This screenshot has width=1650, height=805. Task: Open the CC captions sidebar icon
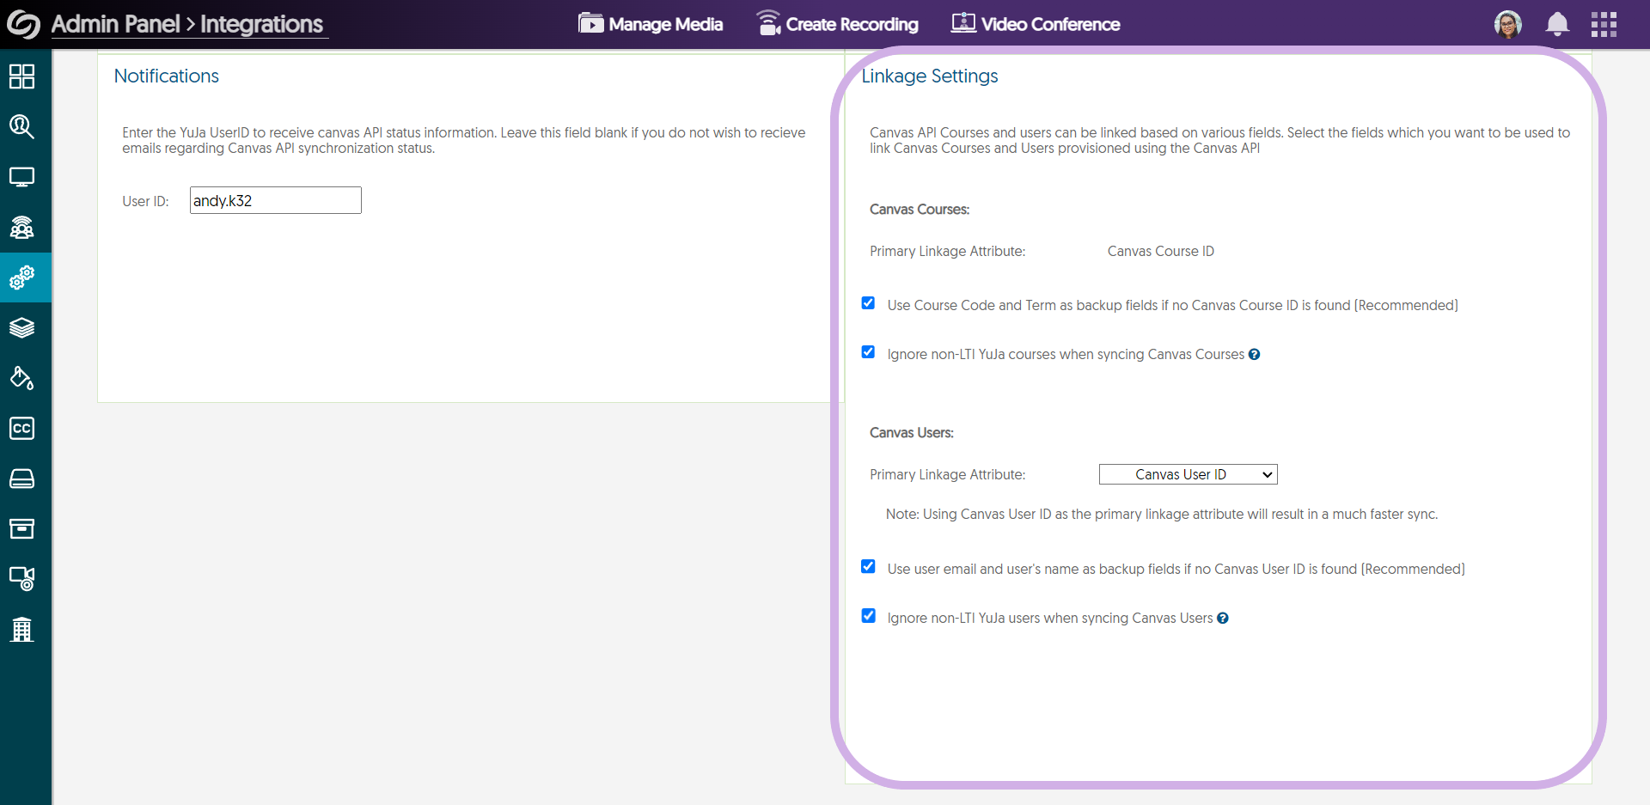[x=21, y=428]
